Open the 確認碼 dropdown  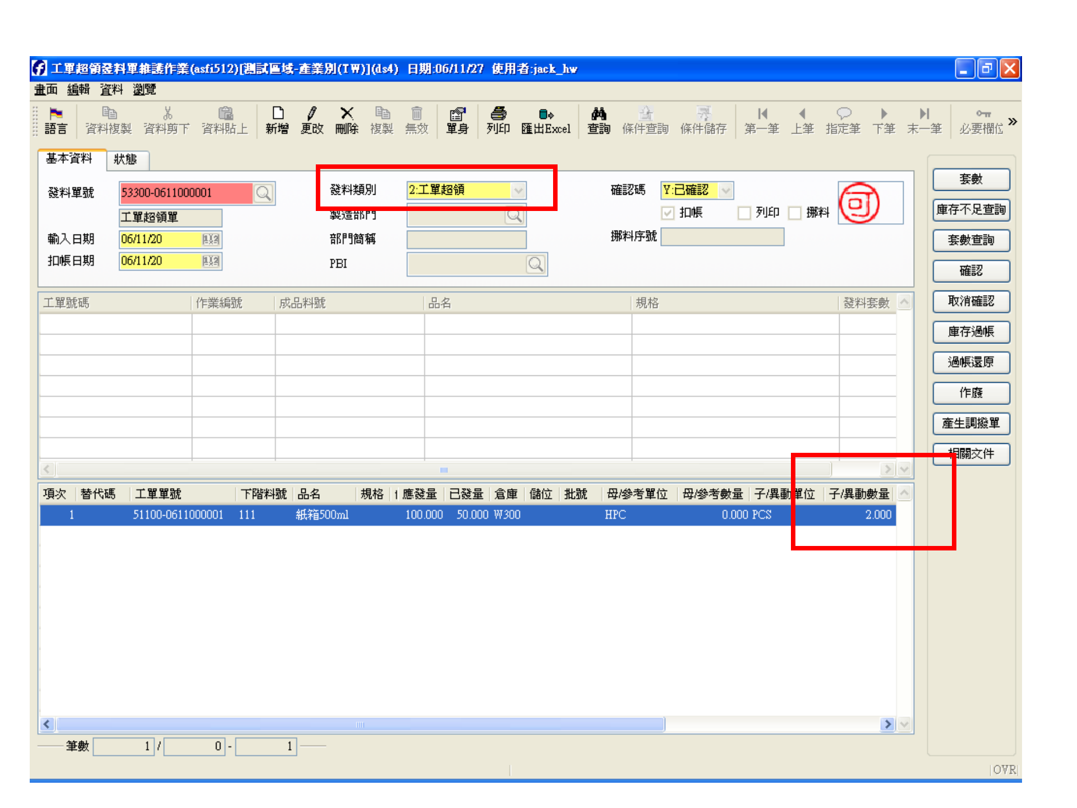point(725,190)
